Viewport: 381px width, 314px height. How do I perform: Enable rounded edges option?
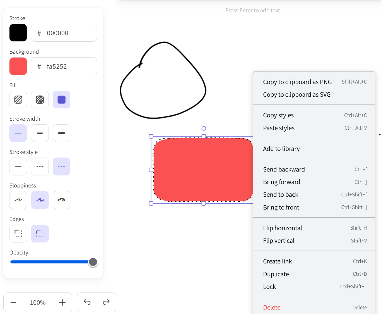(40, 233)
